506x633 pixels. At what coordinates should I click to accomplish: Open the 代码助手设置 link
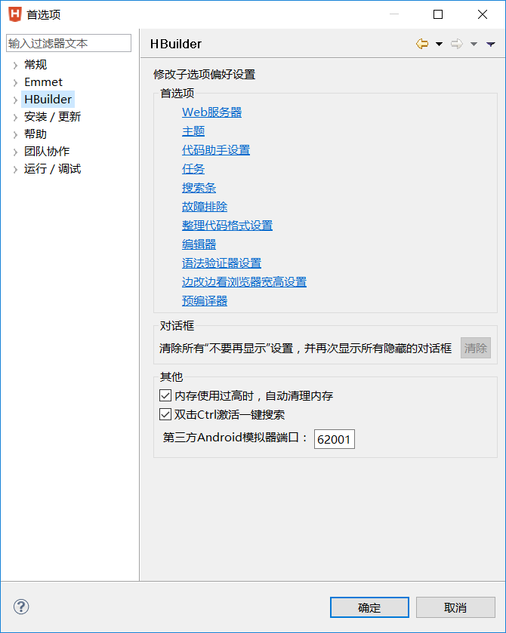(216, 150)
